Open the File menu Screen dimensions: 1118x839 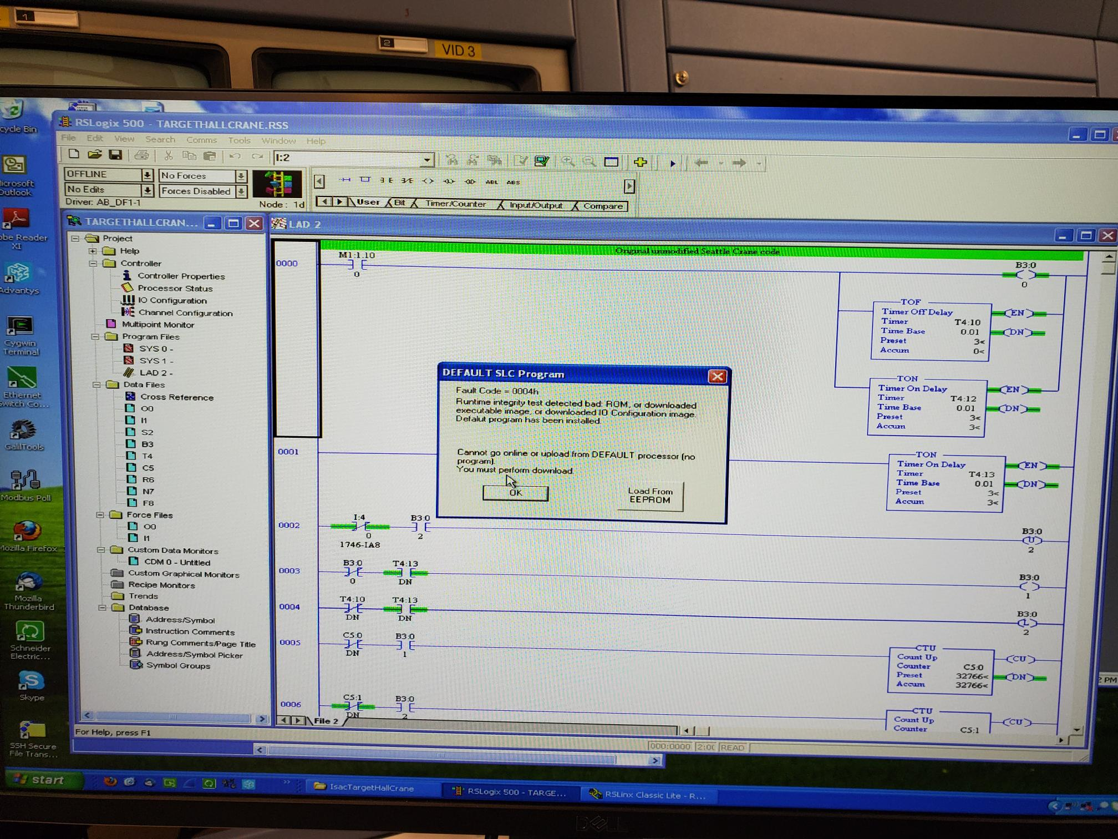coord(69,138)
